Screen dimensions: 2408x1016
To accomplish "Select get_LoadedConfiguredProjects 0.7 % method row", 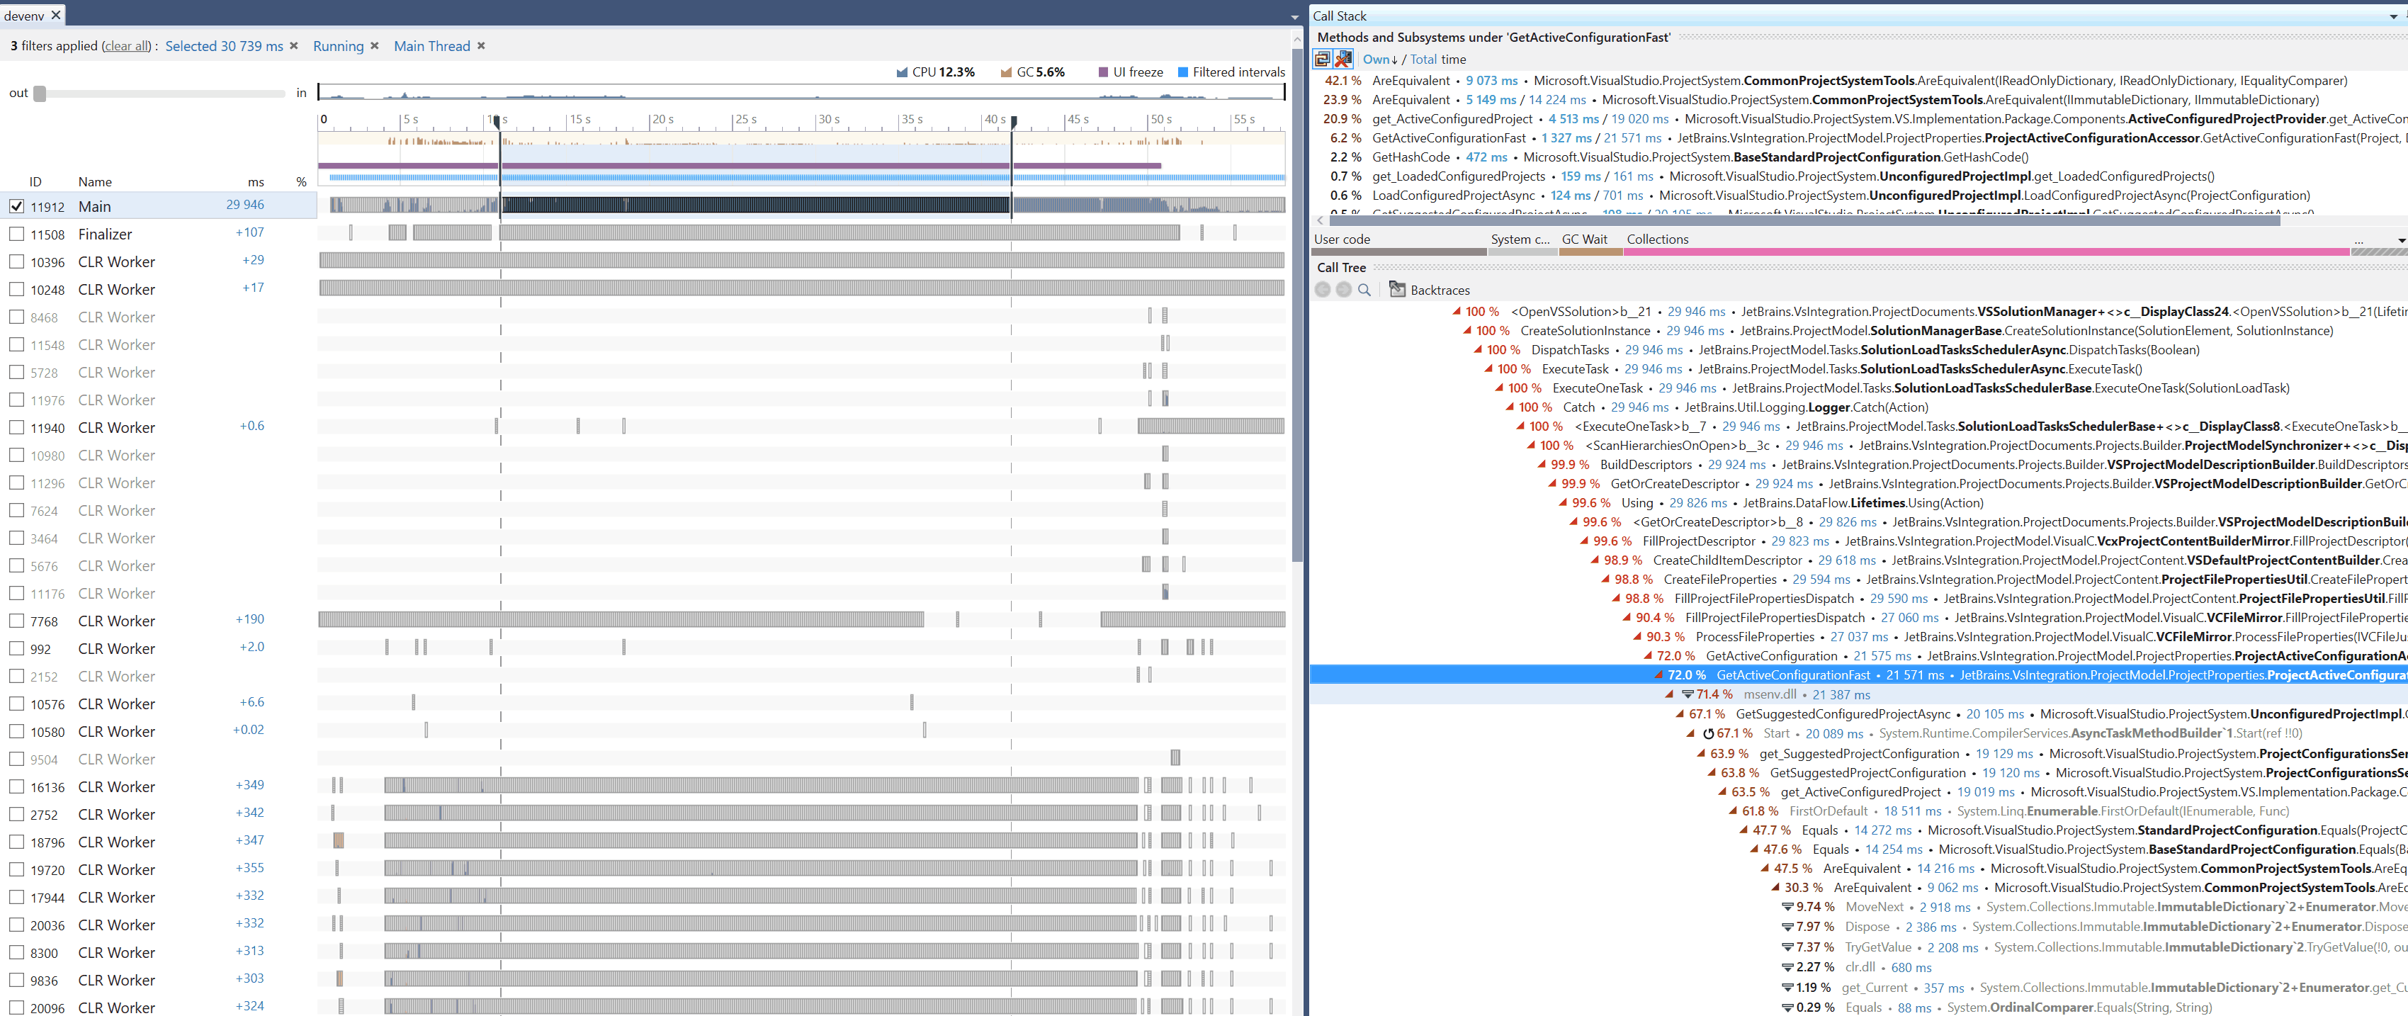I will (1858, 176).
